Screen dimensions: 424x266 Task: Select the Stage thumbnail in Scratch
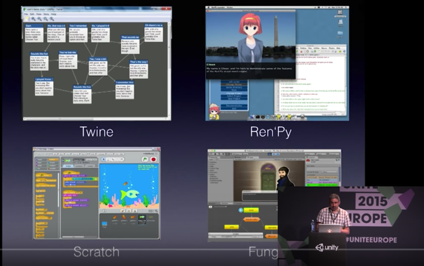[x=104, y=224]
